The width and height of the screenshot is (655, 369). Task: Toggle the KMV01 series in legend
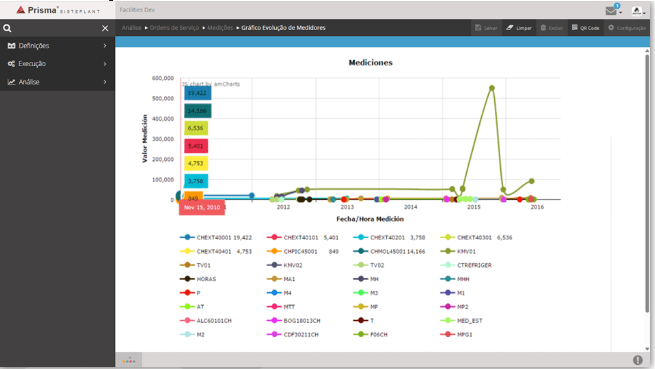click(466, 251)
